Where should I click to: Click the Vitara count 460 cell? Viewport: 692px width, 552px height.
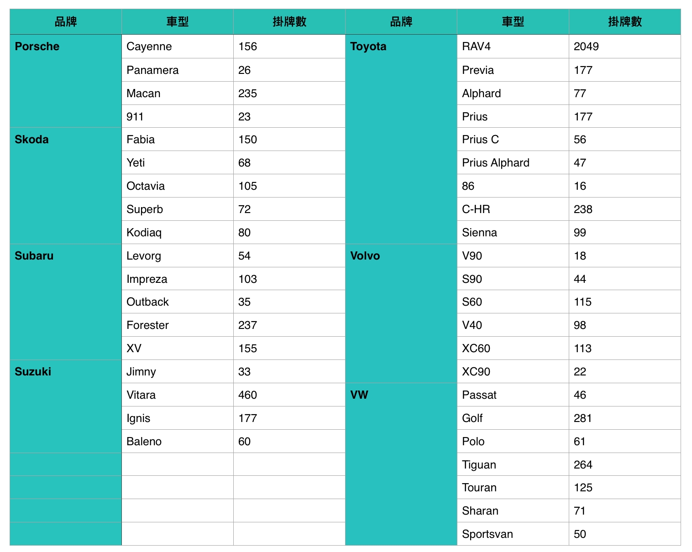click(x=289, y=395)
